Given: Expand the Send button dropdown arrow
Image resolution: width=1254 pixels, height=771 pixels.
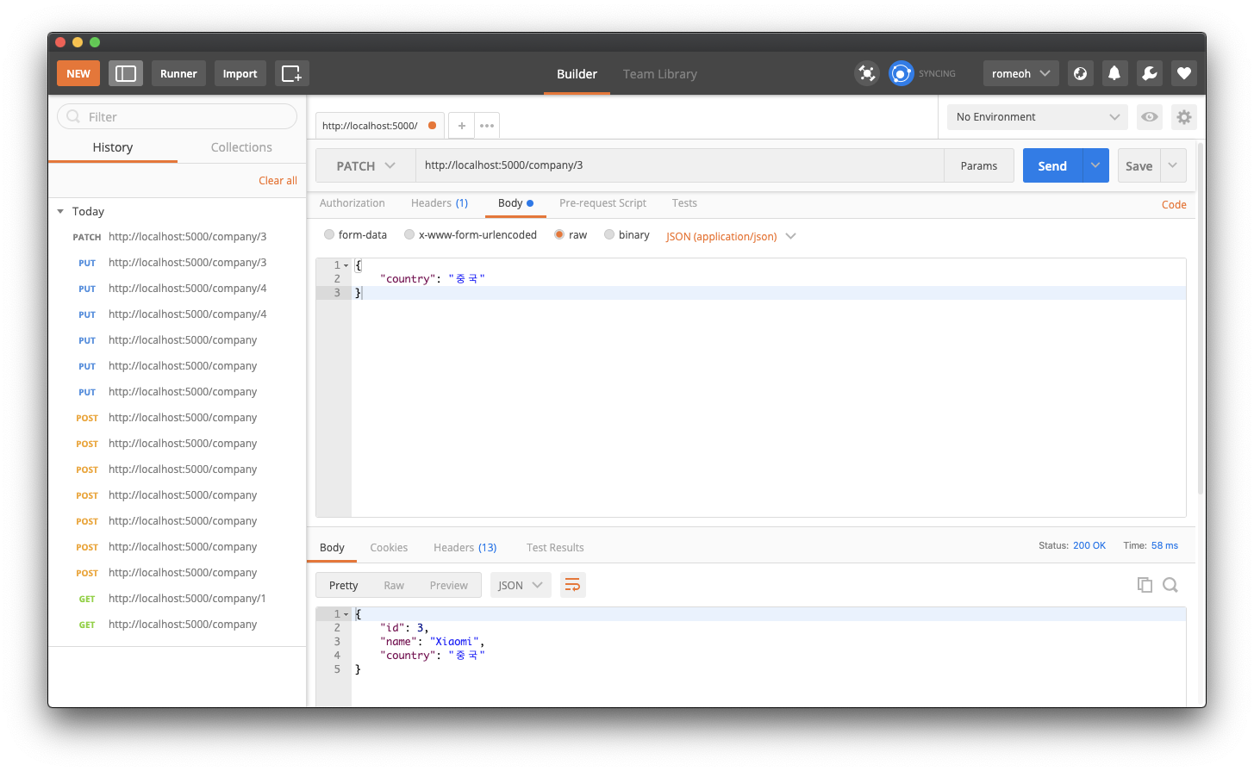Looking at the screenshot, I should tap(1095, 165).
